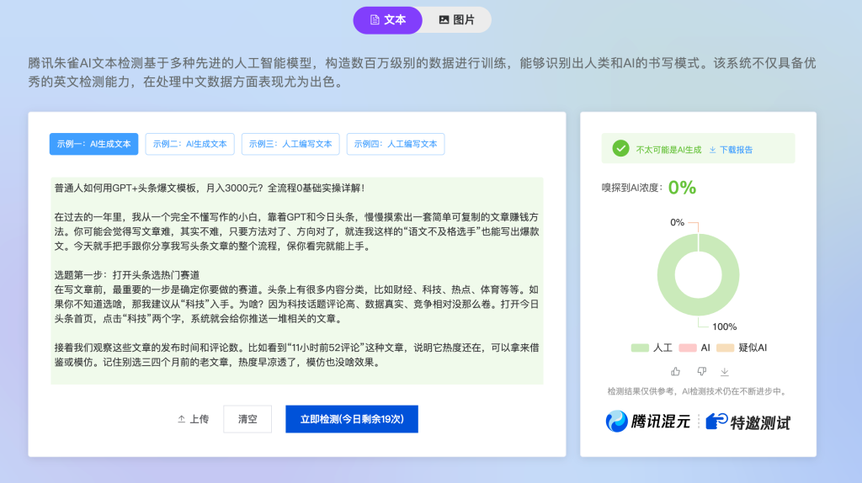This screenshot has width=862, height=483.
Task: Click the heading line 选题第一步：打开头条选热门赛道
Action: coord(127,275)
